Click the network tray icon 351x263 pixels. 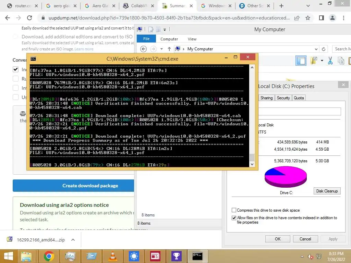point(319,256)
